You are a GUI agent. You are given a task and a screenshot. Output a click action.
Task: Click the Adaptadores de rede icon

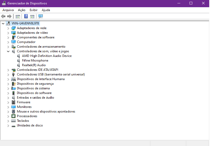pyautogui.click(x=13, y=28)
